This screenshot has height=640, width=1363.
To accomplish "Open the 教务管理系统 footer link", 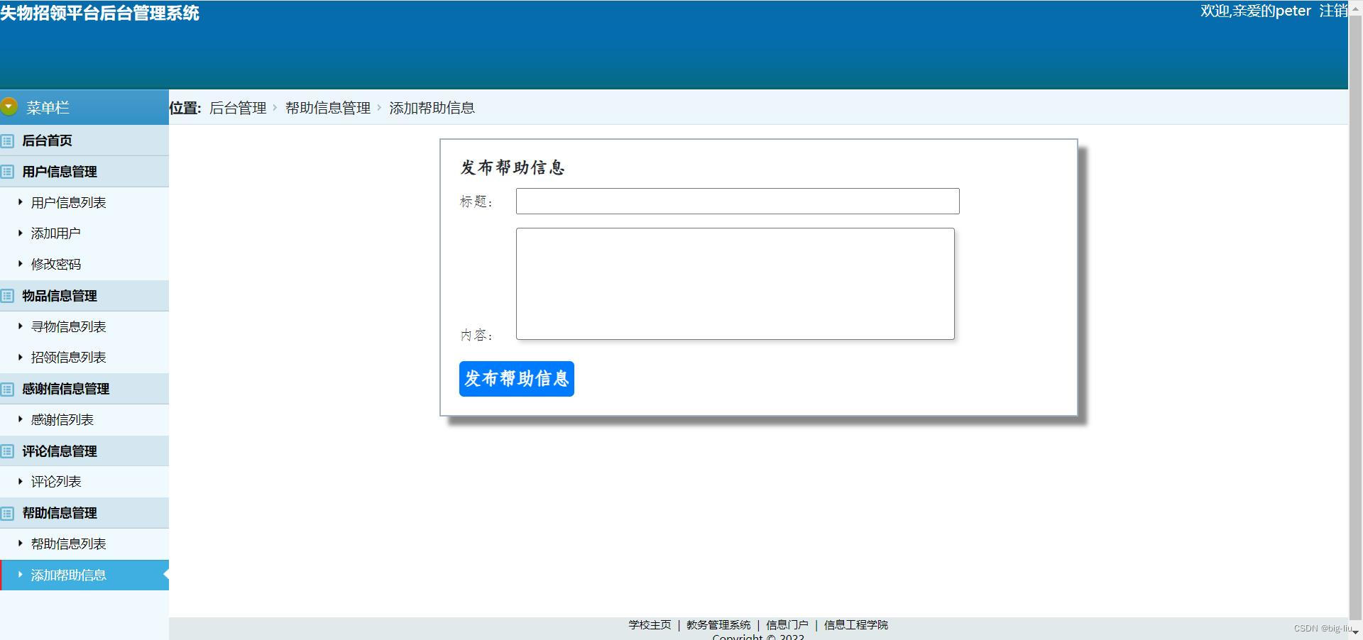I will 718,625.
